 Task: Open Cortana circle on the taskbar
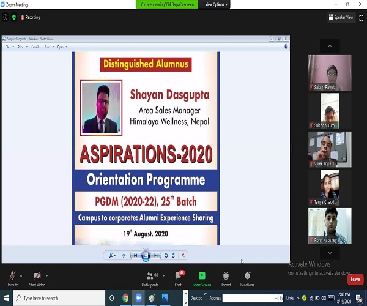tap(112, 298)
